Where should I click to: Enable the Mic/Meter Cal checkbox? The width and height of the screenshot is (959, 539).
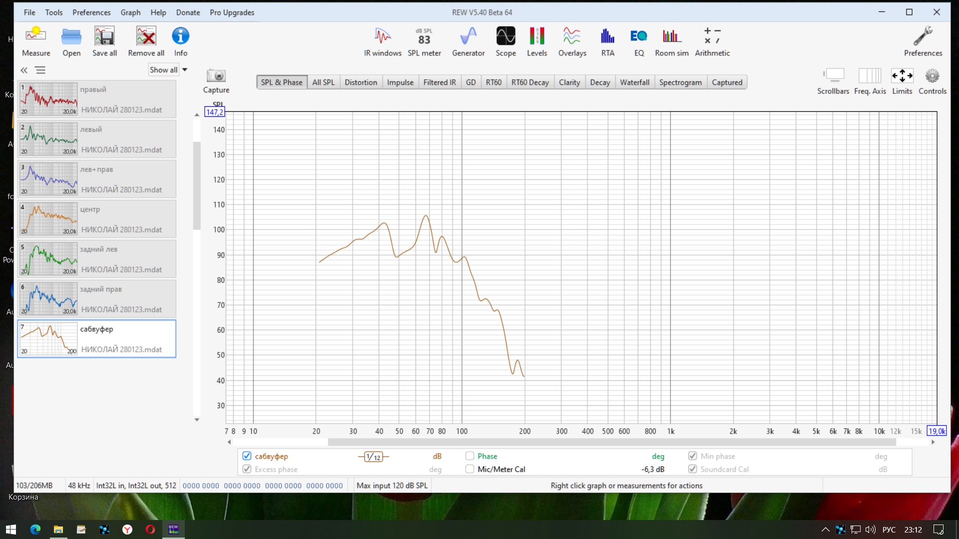(x=470, y=469)
